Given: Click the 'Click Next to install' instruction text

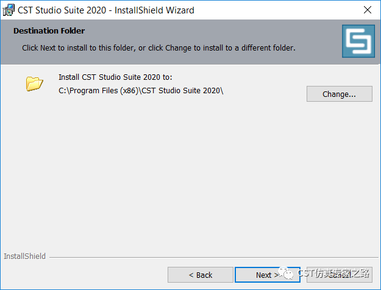Looking at the screenshot, I should pos(158,48).
